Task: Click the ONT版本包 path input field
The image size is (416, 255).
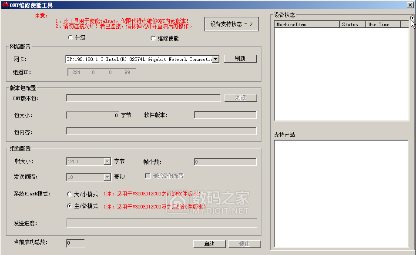Action: [x=143, y=98]
